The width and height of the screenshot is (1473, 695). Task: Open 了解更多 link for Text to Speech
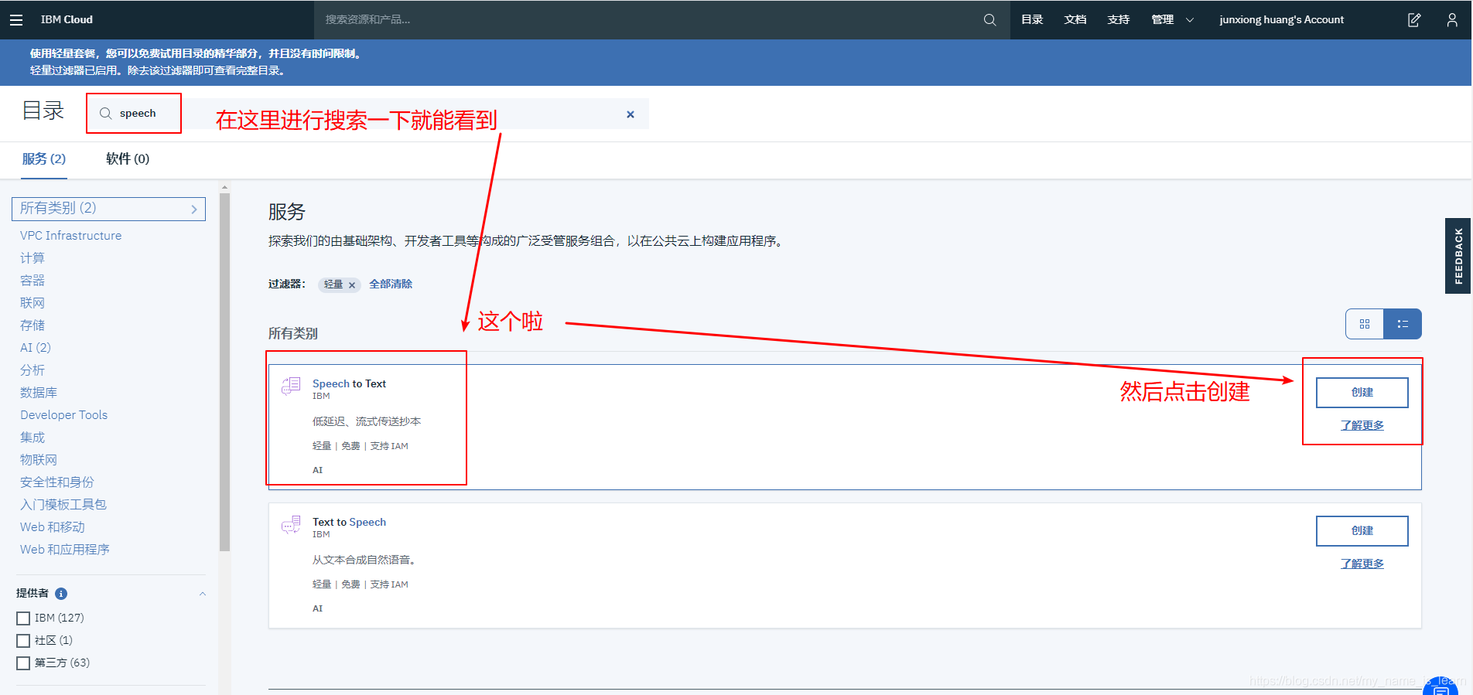tap(1362, 564)
